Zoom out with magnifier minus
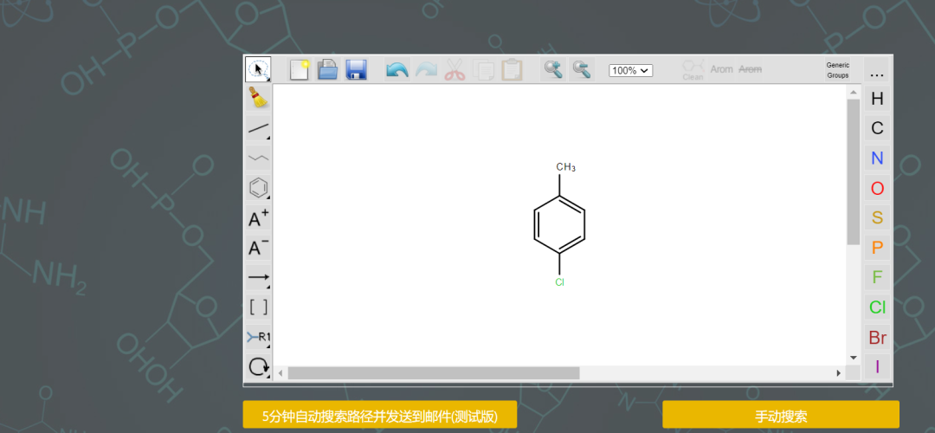Viewport: 935px width, 433px height. point(582,69)
